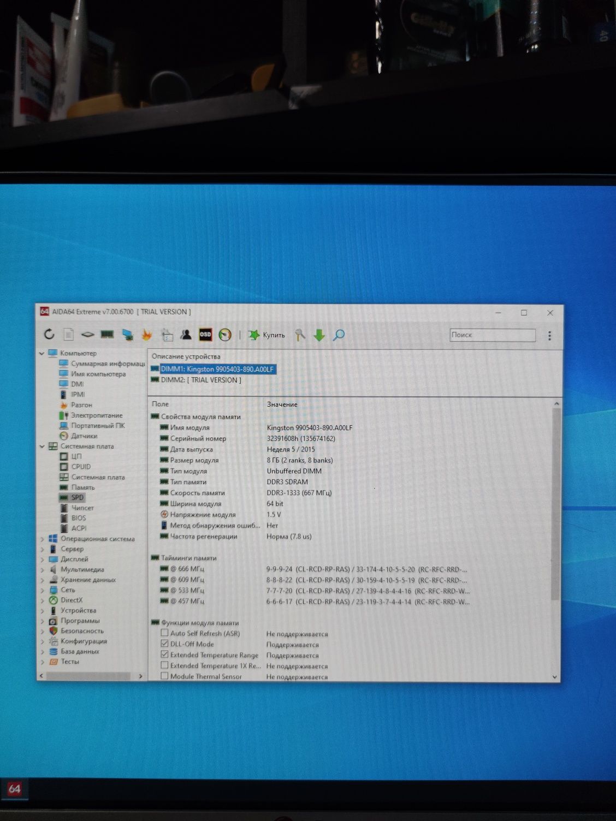The height and width of the screenshot is (821, 616).
Task: Open the ACPI tree item
Action: tap(79, 528)
